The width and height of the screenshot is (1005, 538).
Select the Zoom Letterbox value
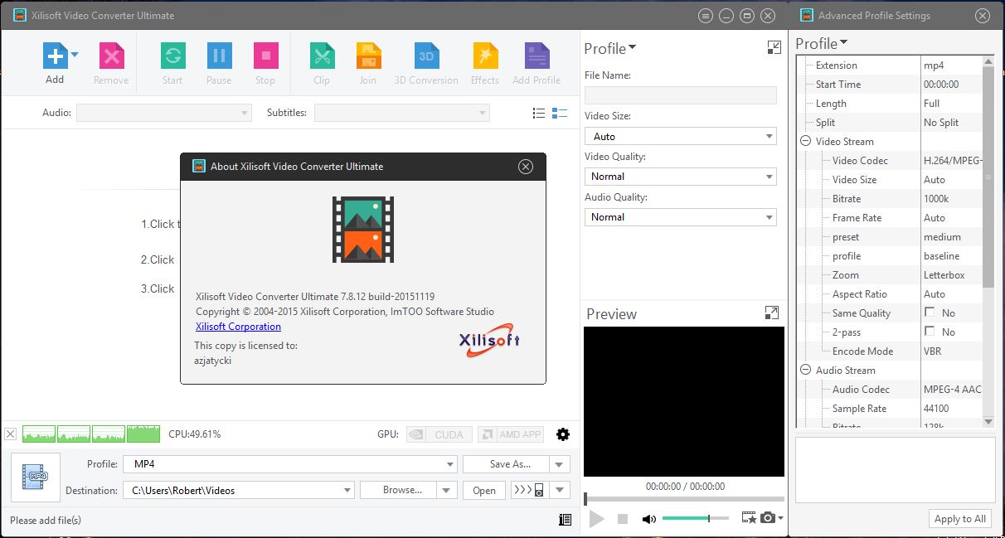(x=944, y=275)
